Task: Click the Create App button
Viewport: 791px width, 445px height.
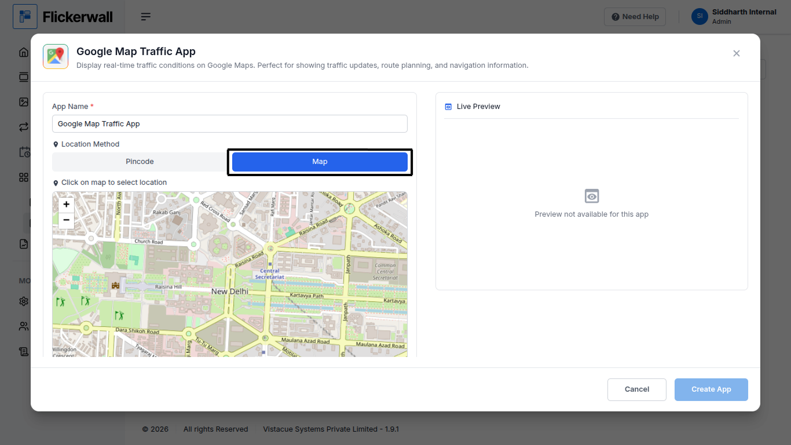Action: point(711,389)
